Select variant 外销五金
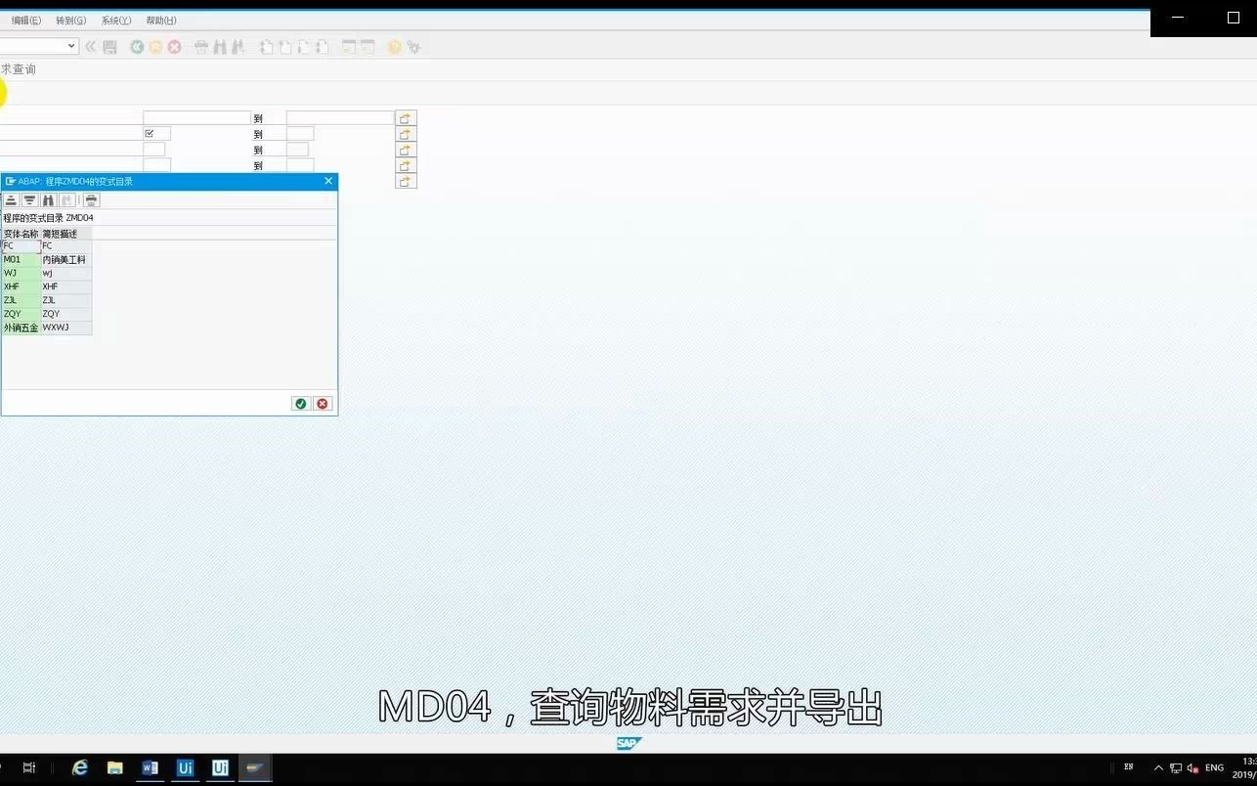The height and width of the screenshot is (786, 1257). coord(21,328)
